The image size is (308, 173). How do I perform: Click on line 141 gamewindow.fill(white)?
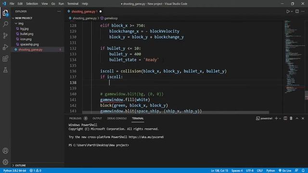pos(125,99)
